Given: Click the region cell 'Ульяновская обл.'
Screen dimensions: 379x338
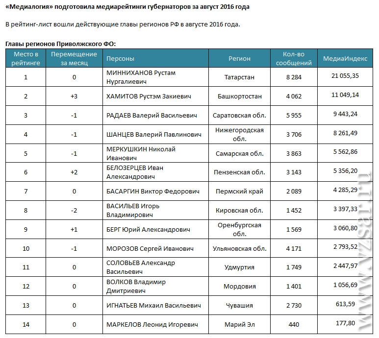Looking at the screenshot, I should [240, 249].
